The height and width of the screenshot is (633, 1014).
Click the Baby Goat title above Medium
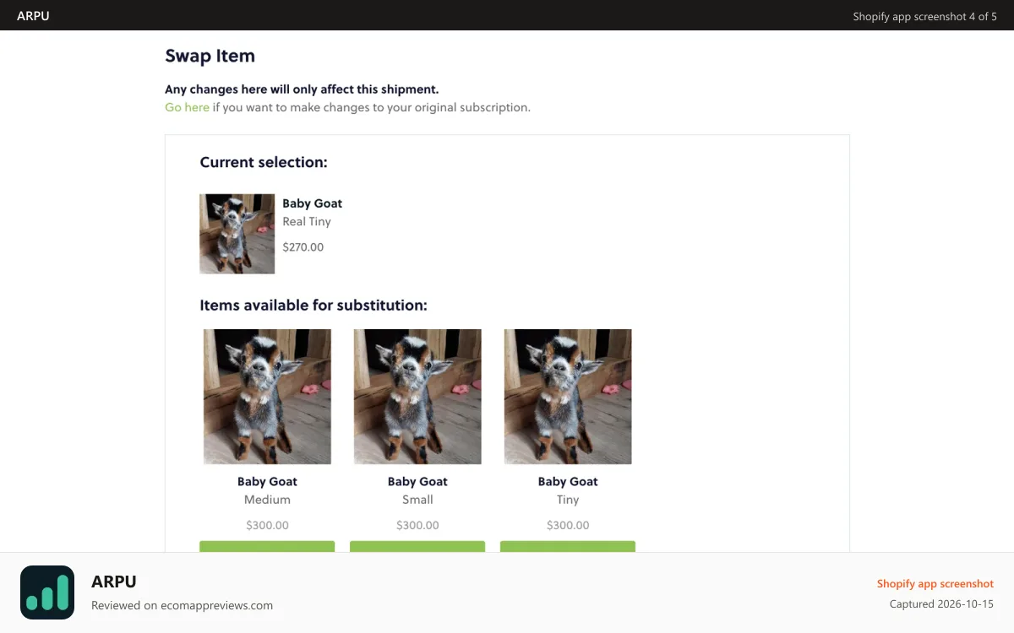(267, 481)
